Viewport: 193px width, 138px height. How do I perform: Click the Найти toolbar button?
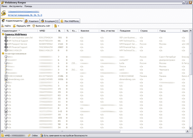[x=6, y=26]
